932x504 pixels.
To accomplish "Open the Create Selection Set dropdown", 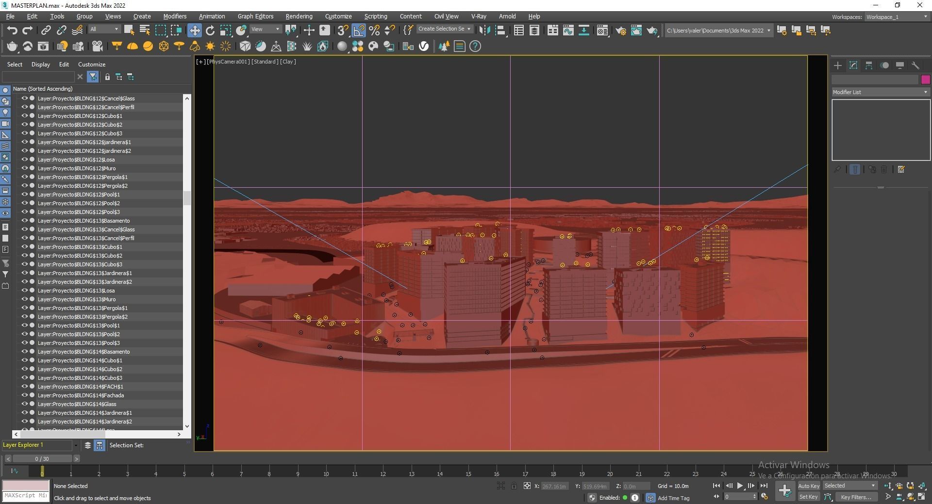I will 444,29.
